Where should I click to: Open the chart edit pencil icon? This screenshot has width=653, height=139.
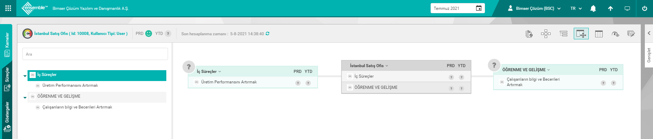point(631,34)
